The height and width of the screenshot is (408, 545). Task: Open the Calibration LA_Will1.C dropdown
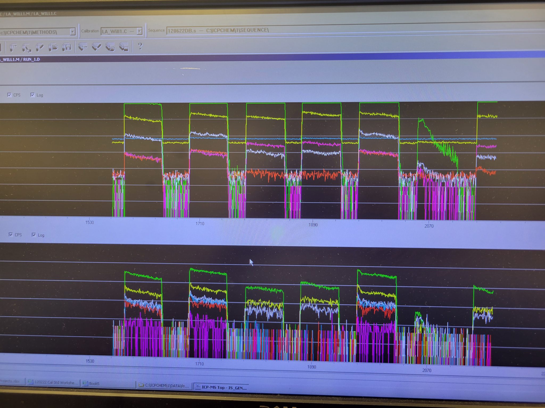pos(139,31)
